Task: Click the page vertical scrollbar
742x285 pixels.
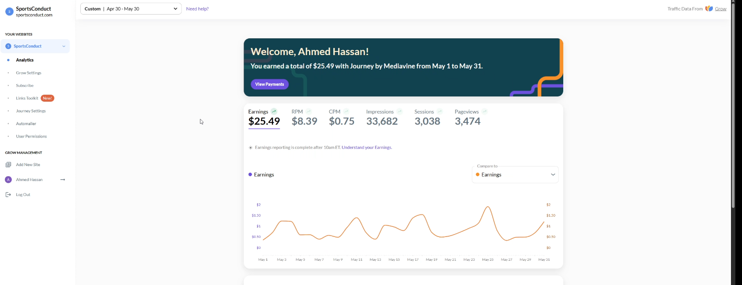Action: tap(733, 106)
